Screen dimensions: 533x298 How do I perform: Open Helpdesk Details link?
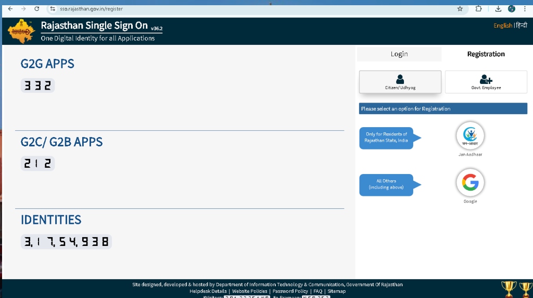tap(208, 291)
